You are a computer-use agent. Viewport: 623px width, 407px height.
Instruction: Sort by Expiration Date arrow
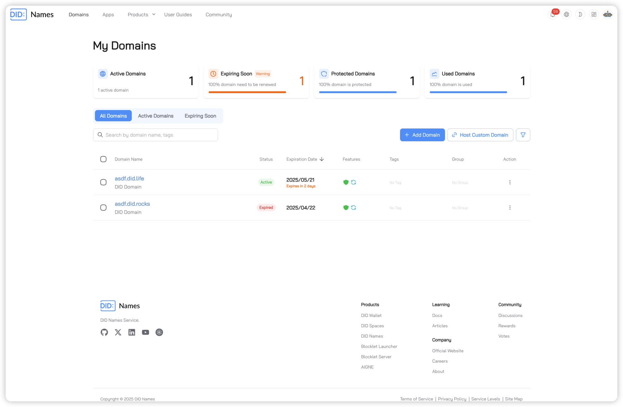[x=322, y=159]
